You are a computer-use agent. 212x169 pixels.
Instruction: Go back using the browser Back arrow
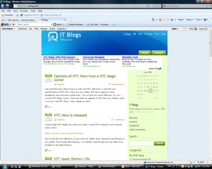3,6
